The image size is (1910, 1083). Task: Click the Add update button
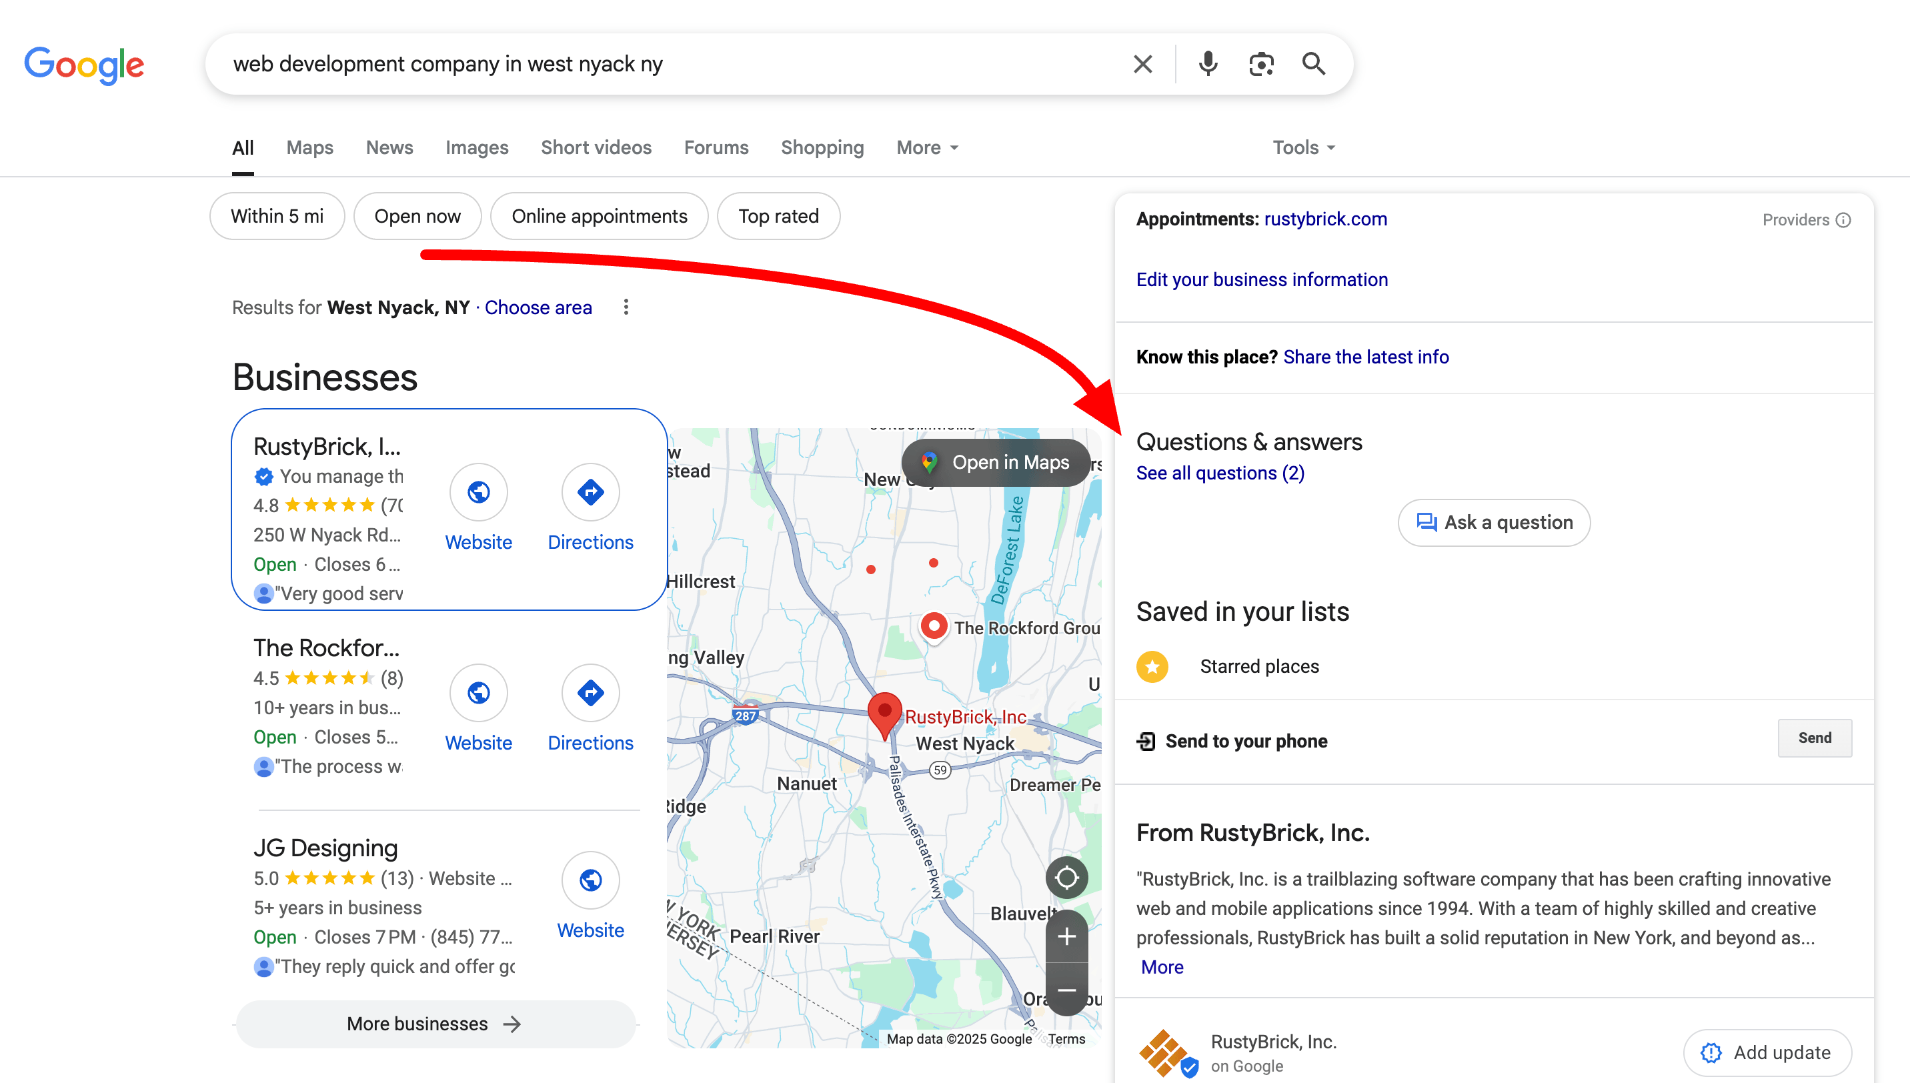tap(1767, 1052)
